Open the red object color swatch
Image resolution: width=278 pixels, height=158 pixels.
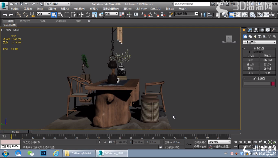point(273,84)
